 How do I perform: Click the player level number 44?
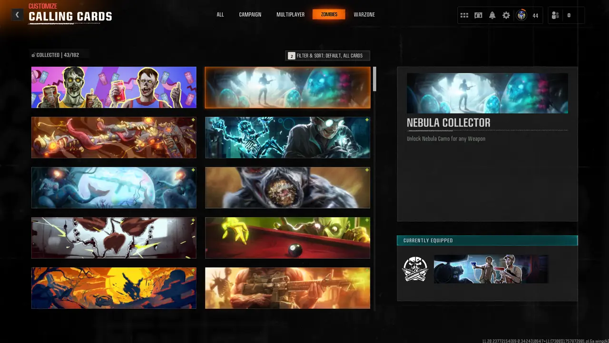535,16
